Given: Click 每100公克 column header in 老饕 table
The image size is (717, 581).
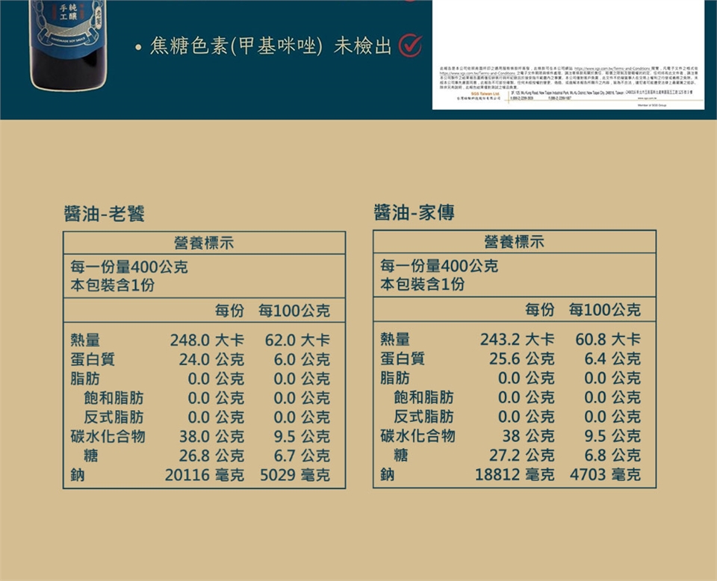Looking at the screenshot, I should tap(294, 311).
